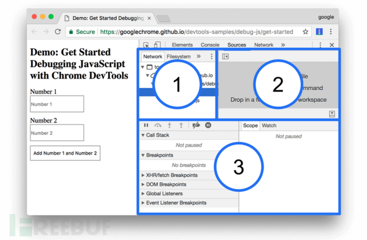The height and width of the screenshot is (240, 367).
Task: Switch to the Console tab
Action: tap(210, 45)
